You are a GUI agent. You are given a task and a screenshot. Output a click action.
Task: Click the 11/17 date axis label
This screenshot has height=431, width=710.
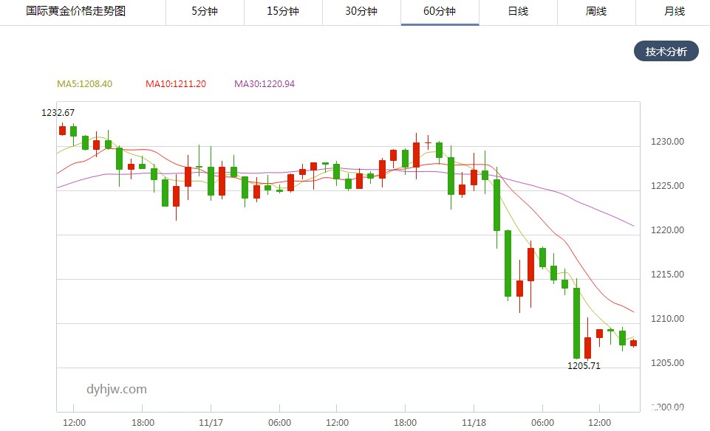(x=211, y=422)
